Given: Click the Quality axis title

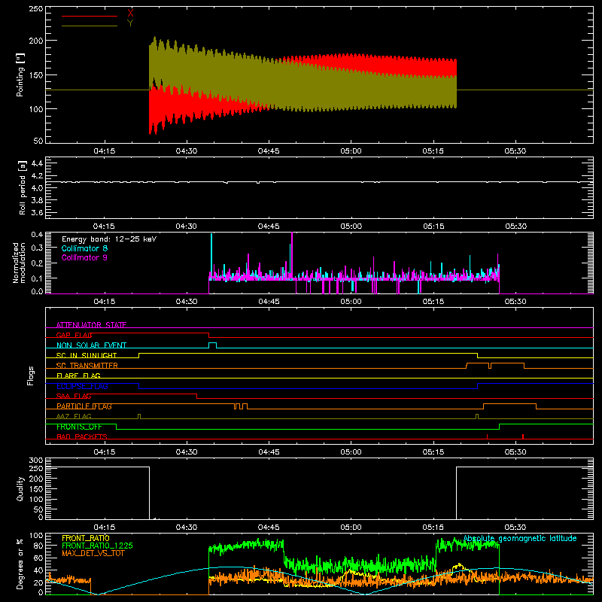Looking at the screenshot, I should pyautogui.click(x=20, y=488).
